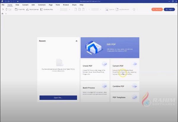Open the Edit PDF card
The image size is (178, 122).
tap(110, 48)
